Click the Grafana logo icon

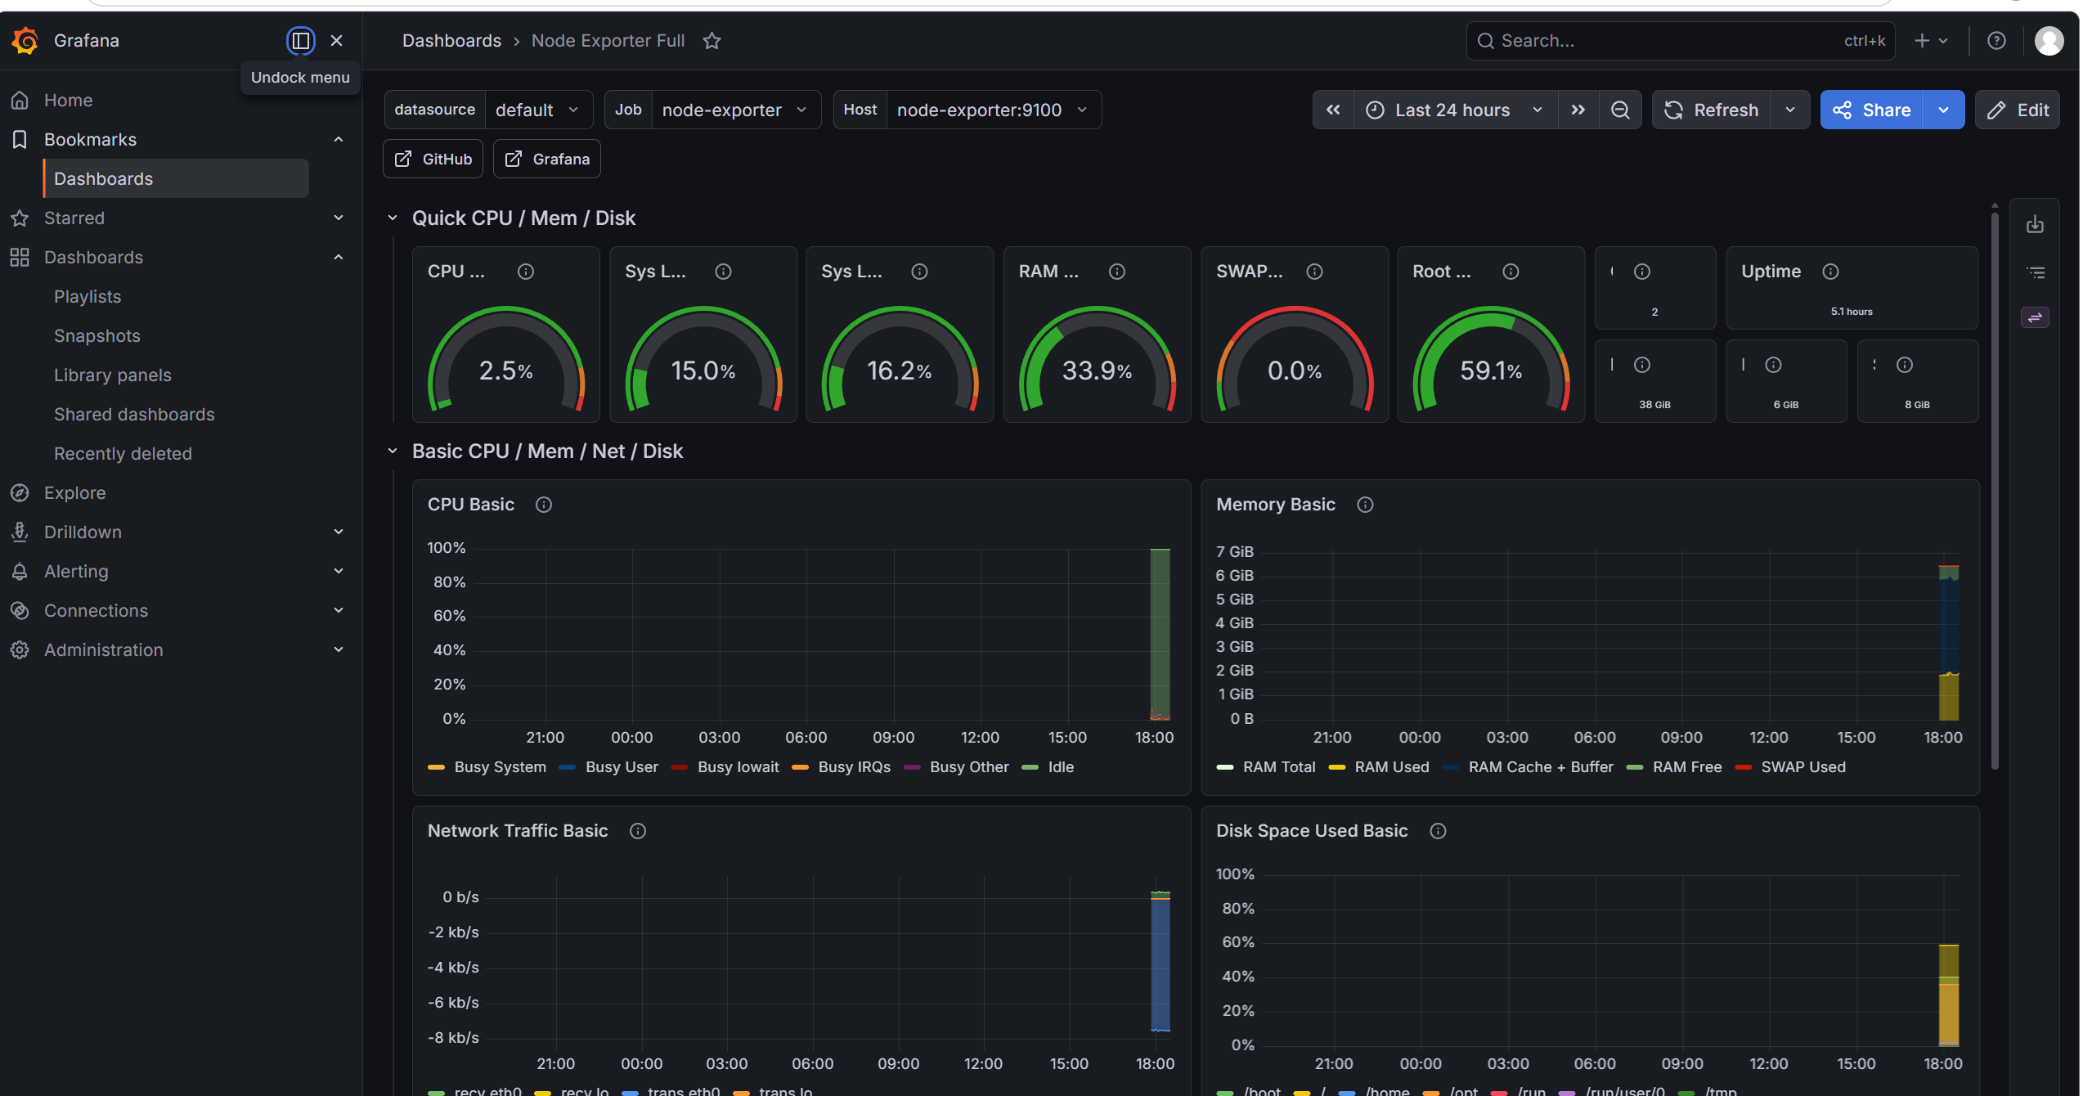click(x=25, y=40)
